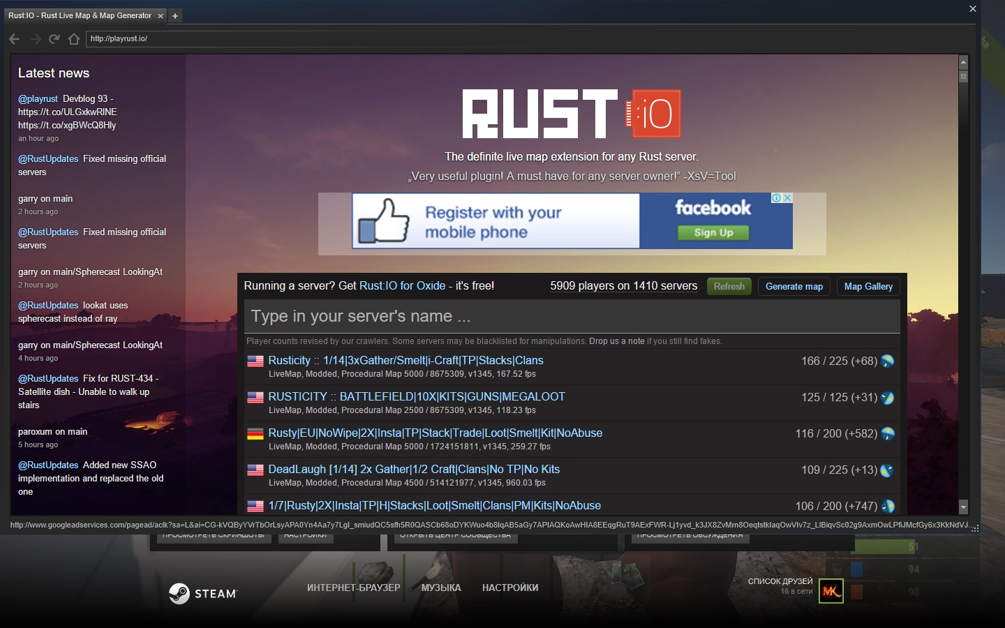The height and width of the screenshot is (628, 1005).
Task: Open the МУЗЫКА overlay menu
Action: click(x=441, y=588)
